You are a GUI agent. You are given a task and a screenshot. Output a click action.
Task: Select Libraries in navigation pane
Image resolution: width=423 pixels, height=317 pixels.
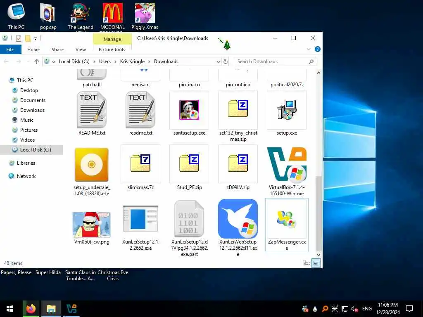point(26,163)
